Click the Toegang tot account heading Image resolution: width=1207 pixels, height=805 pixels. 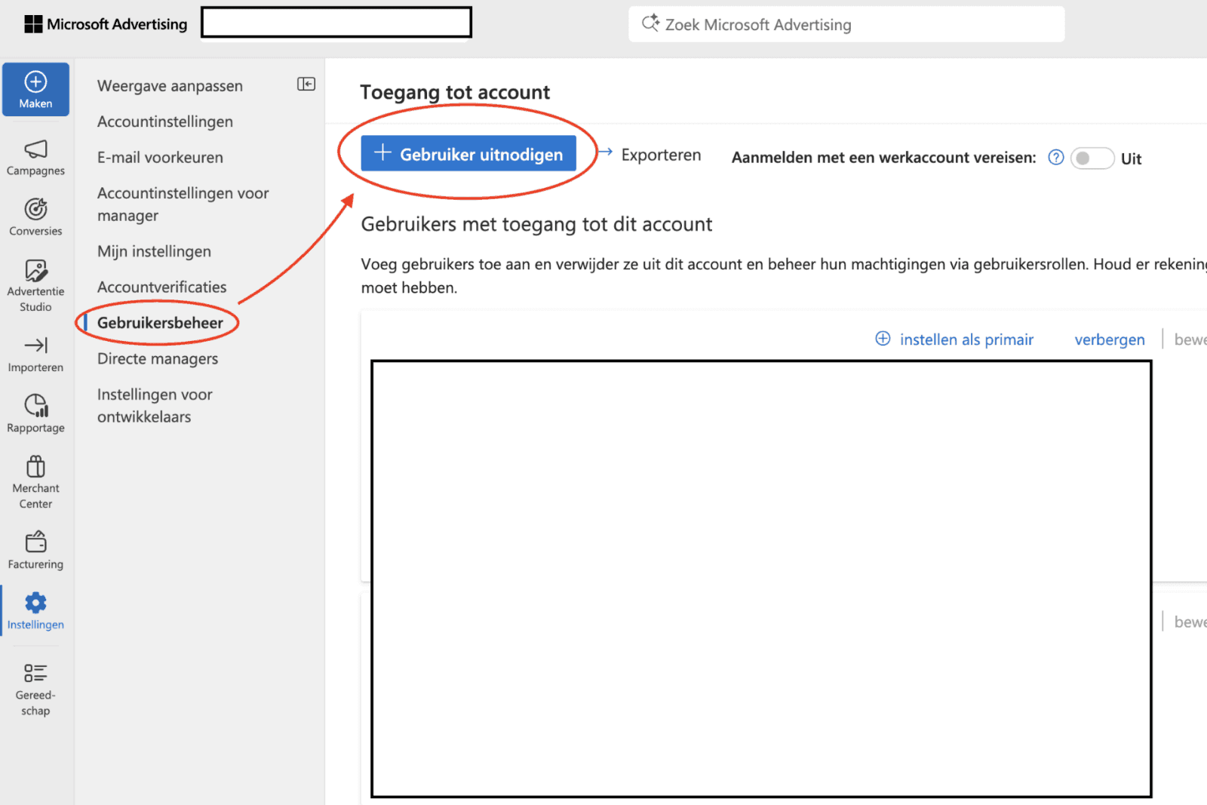455,92
